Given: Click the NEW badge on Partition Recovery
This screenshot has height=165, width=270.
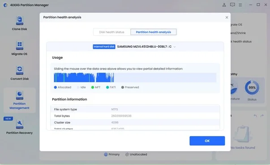Looking at the screenshot, I should [8, 119].
